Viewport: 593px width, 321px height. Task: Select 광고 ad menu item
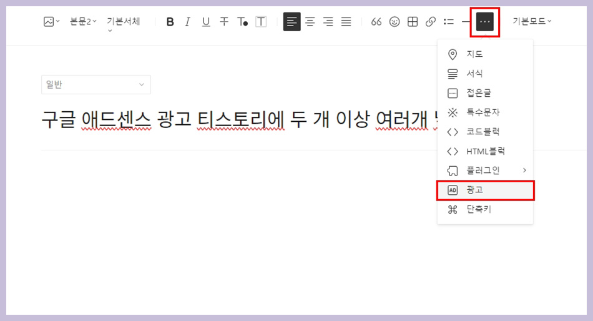485,190
